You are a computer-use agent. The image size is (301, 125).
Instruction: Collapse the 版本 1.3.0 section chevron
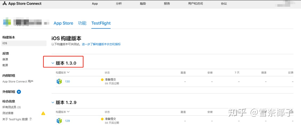(53, 63)
